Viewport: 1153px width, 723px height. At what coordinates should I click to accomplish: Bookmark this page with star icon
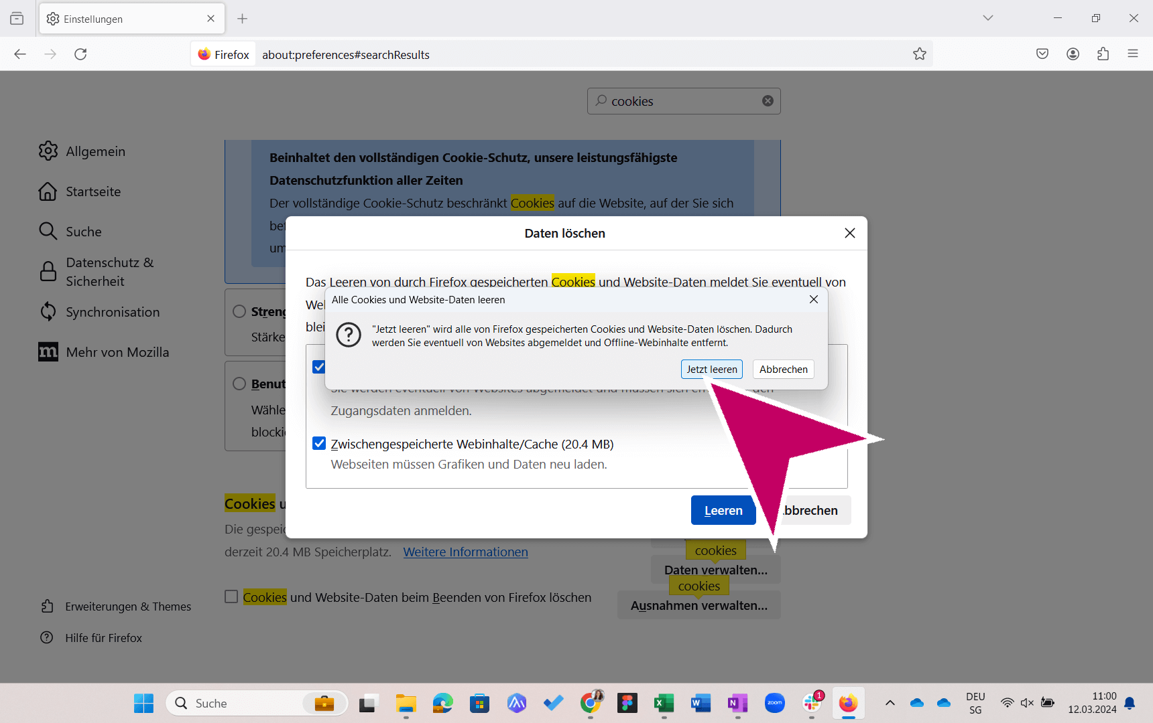[x=919, y=54]
